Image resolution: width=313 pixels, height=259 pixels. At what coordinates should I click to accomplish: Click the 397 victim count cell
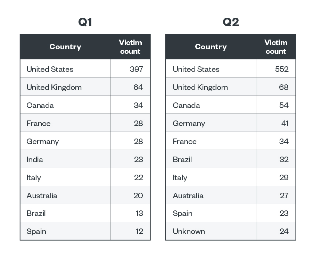(137, 69)
